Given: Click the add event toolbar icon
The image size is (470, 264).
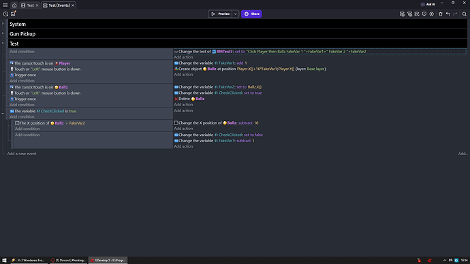Looking at the screenshot, I should (x=402, y=14).
